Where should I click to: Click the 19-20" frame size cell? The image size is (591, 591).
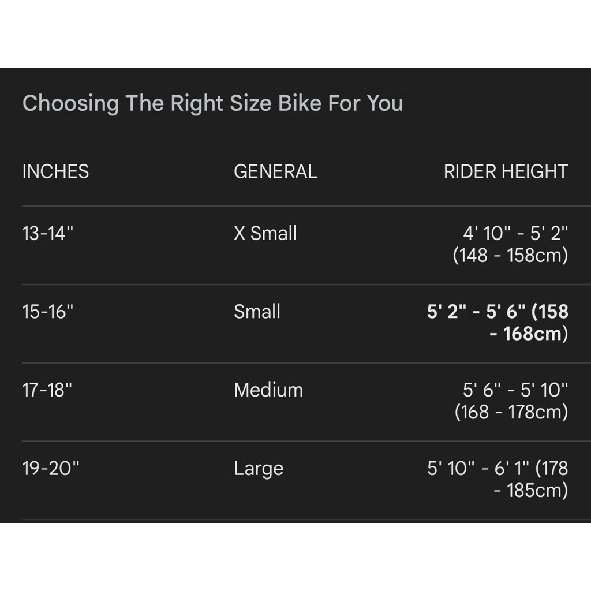[x=50, y=468]
